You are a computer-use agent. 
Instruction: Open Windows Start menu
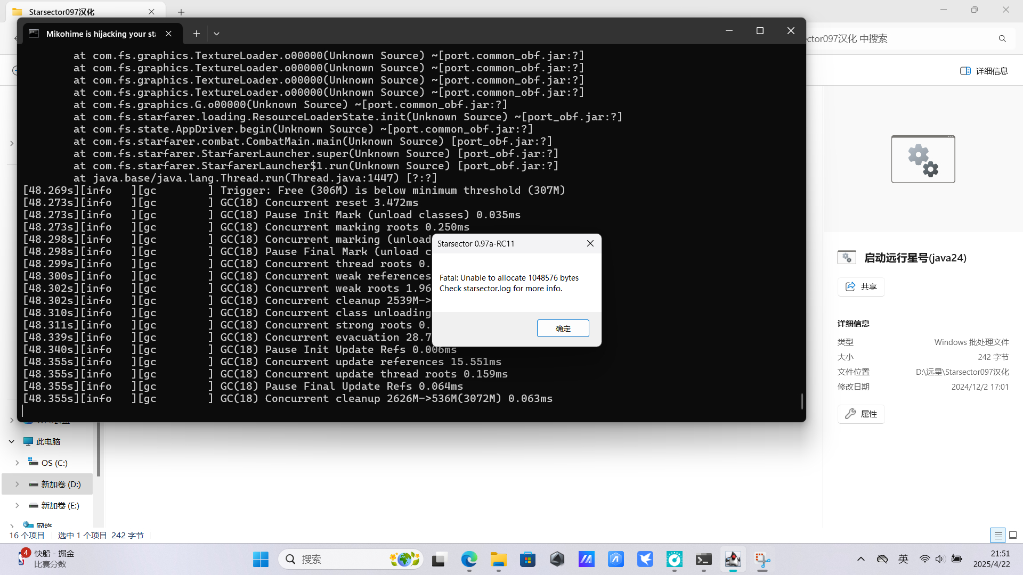[x=261, y=559]
